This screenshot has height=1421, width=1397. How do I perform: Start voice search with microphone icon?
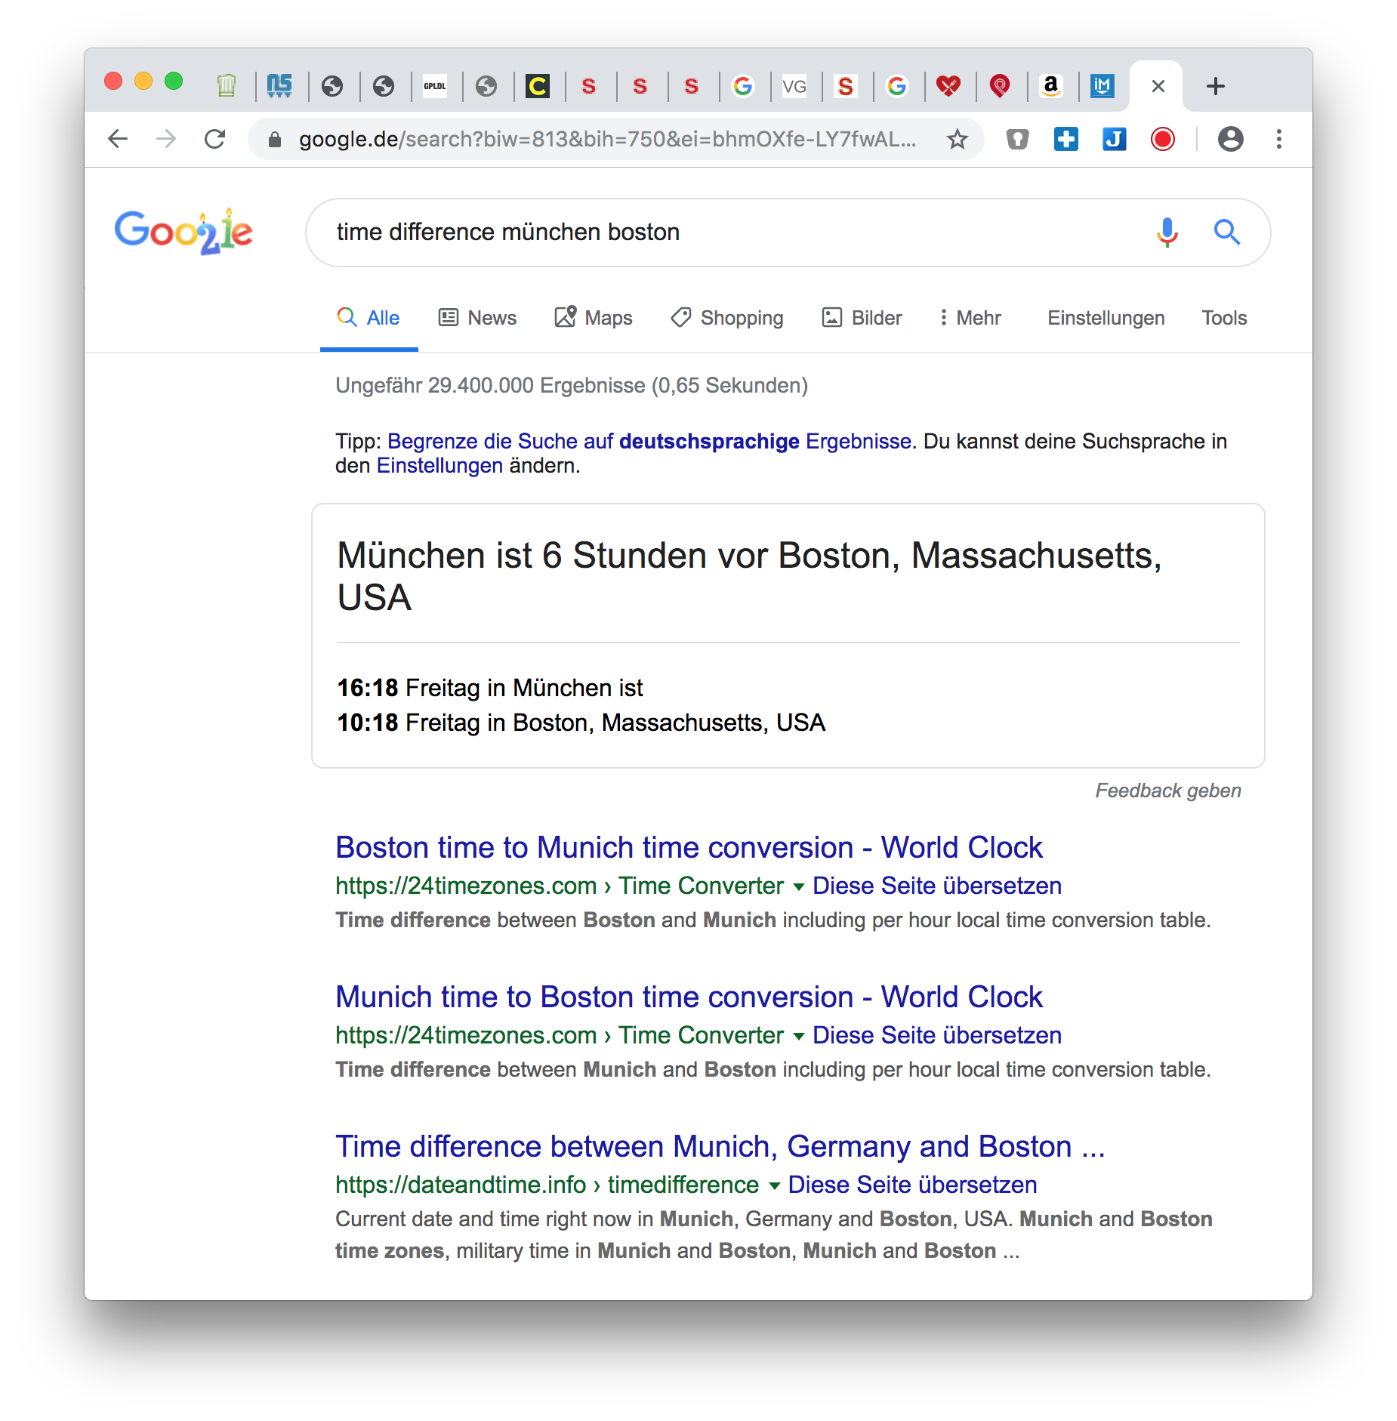coord(1167,233)
